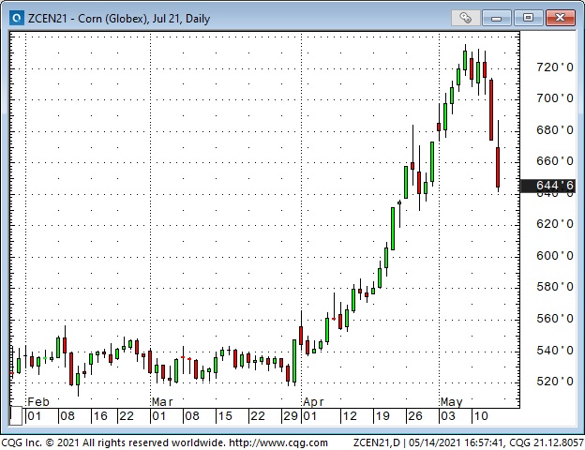Click the 22 date label under Feb
Viewport: 585px width, 450px height.
click(x=127, y=415)
